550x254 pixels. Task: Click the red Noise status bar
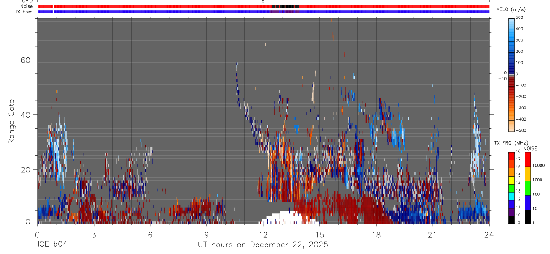click(263, 6)
